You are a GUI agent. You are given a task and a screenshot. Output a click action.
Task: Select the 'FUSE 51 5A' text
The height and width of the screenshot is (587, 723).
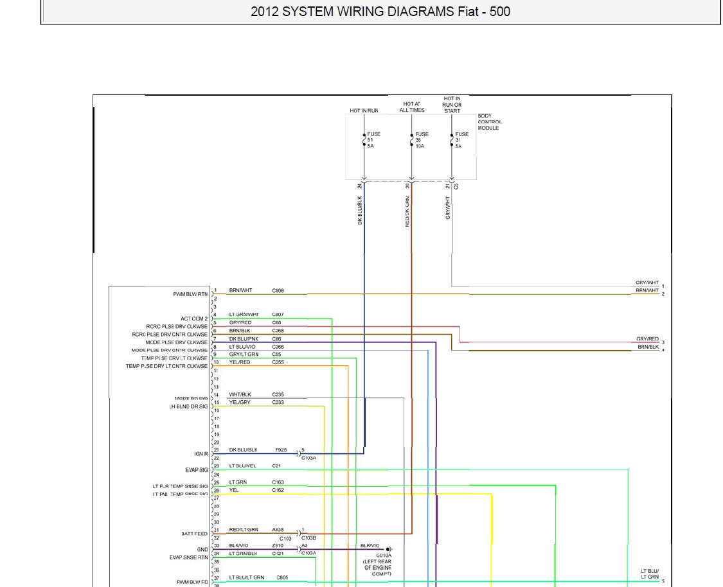(373, 139)
